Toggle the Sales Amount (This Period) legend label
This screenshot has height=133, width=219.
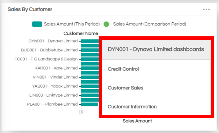pyautogui.click(x=72, y=24)
